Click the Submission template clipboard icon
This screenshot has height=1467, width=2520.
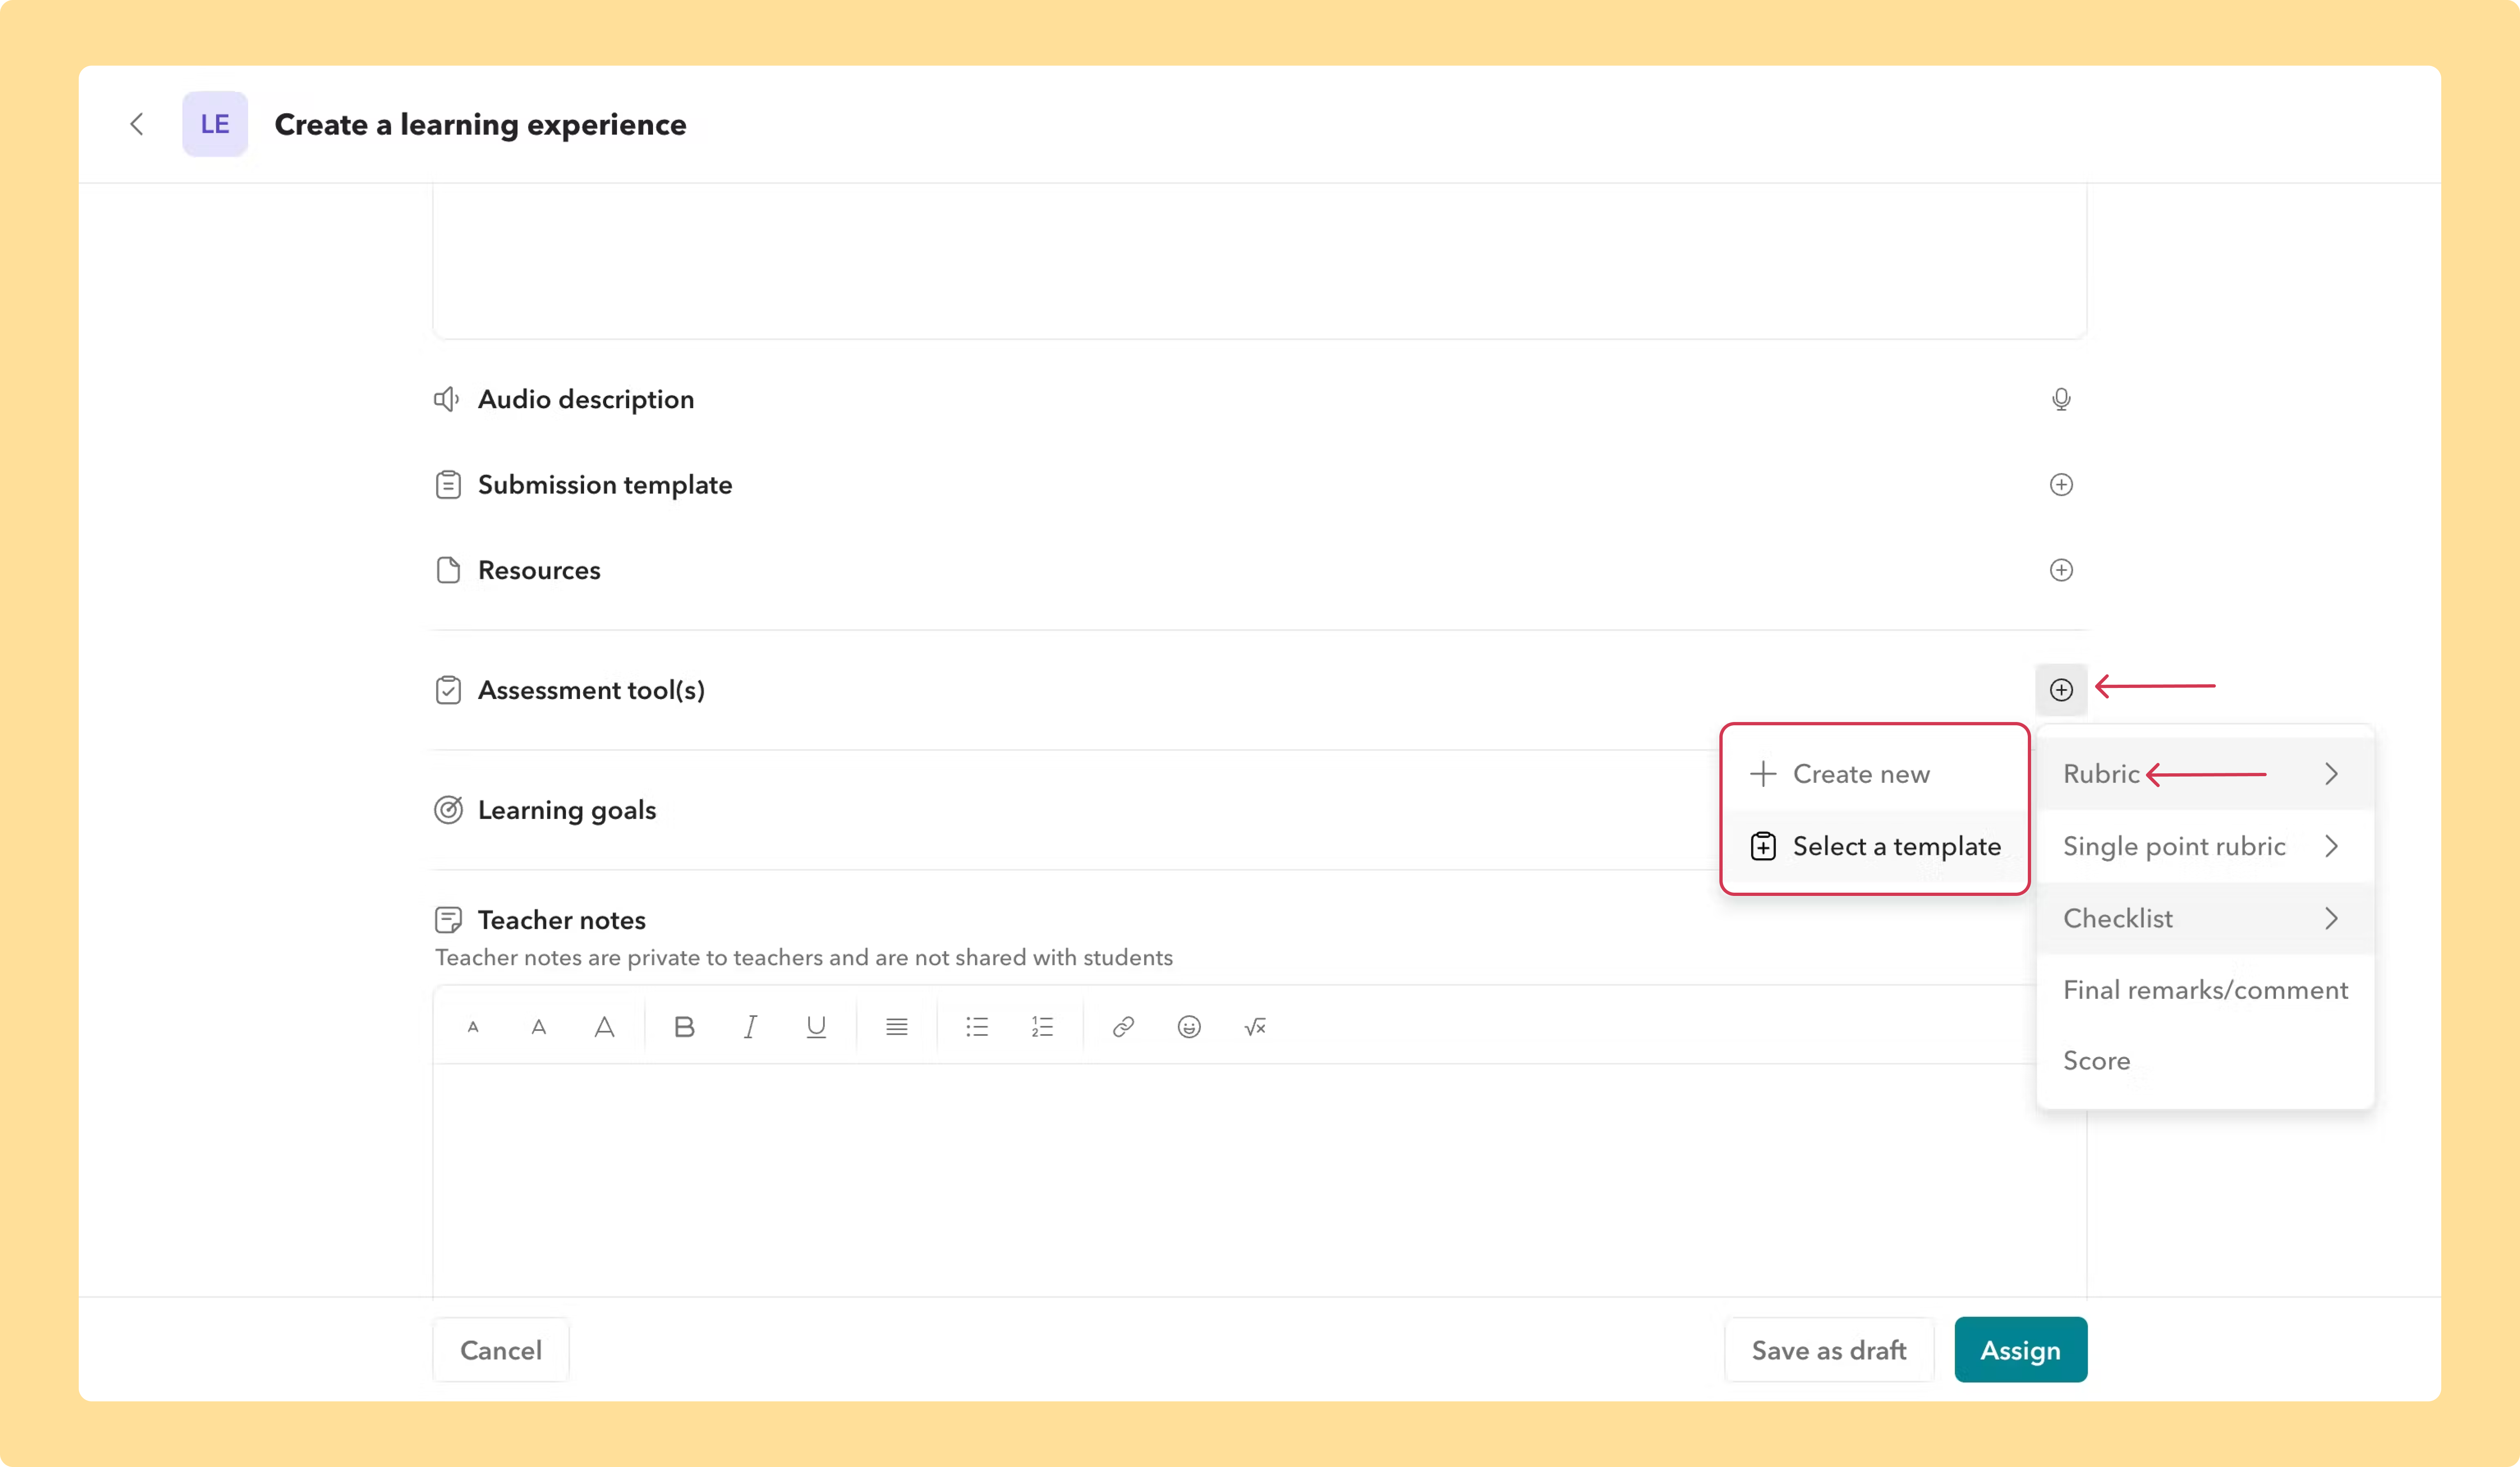click(x=448, y=485)
